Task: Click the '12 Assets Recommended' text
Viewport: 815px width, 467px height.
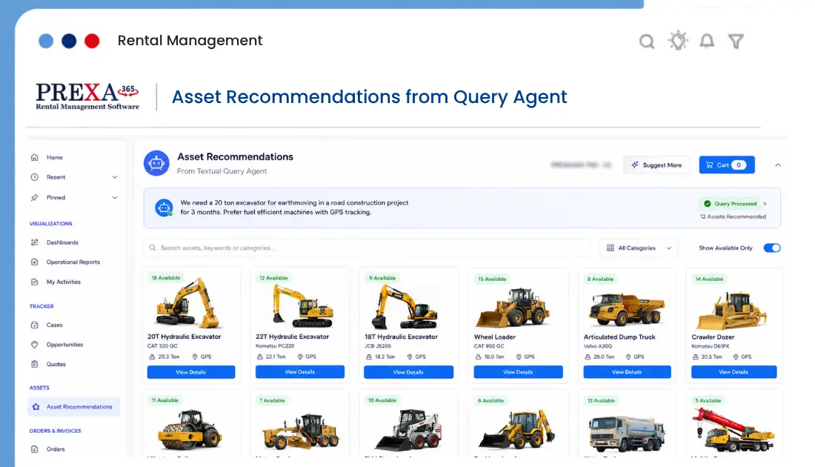Action: [x=733, y=217]
